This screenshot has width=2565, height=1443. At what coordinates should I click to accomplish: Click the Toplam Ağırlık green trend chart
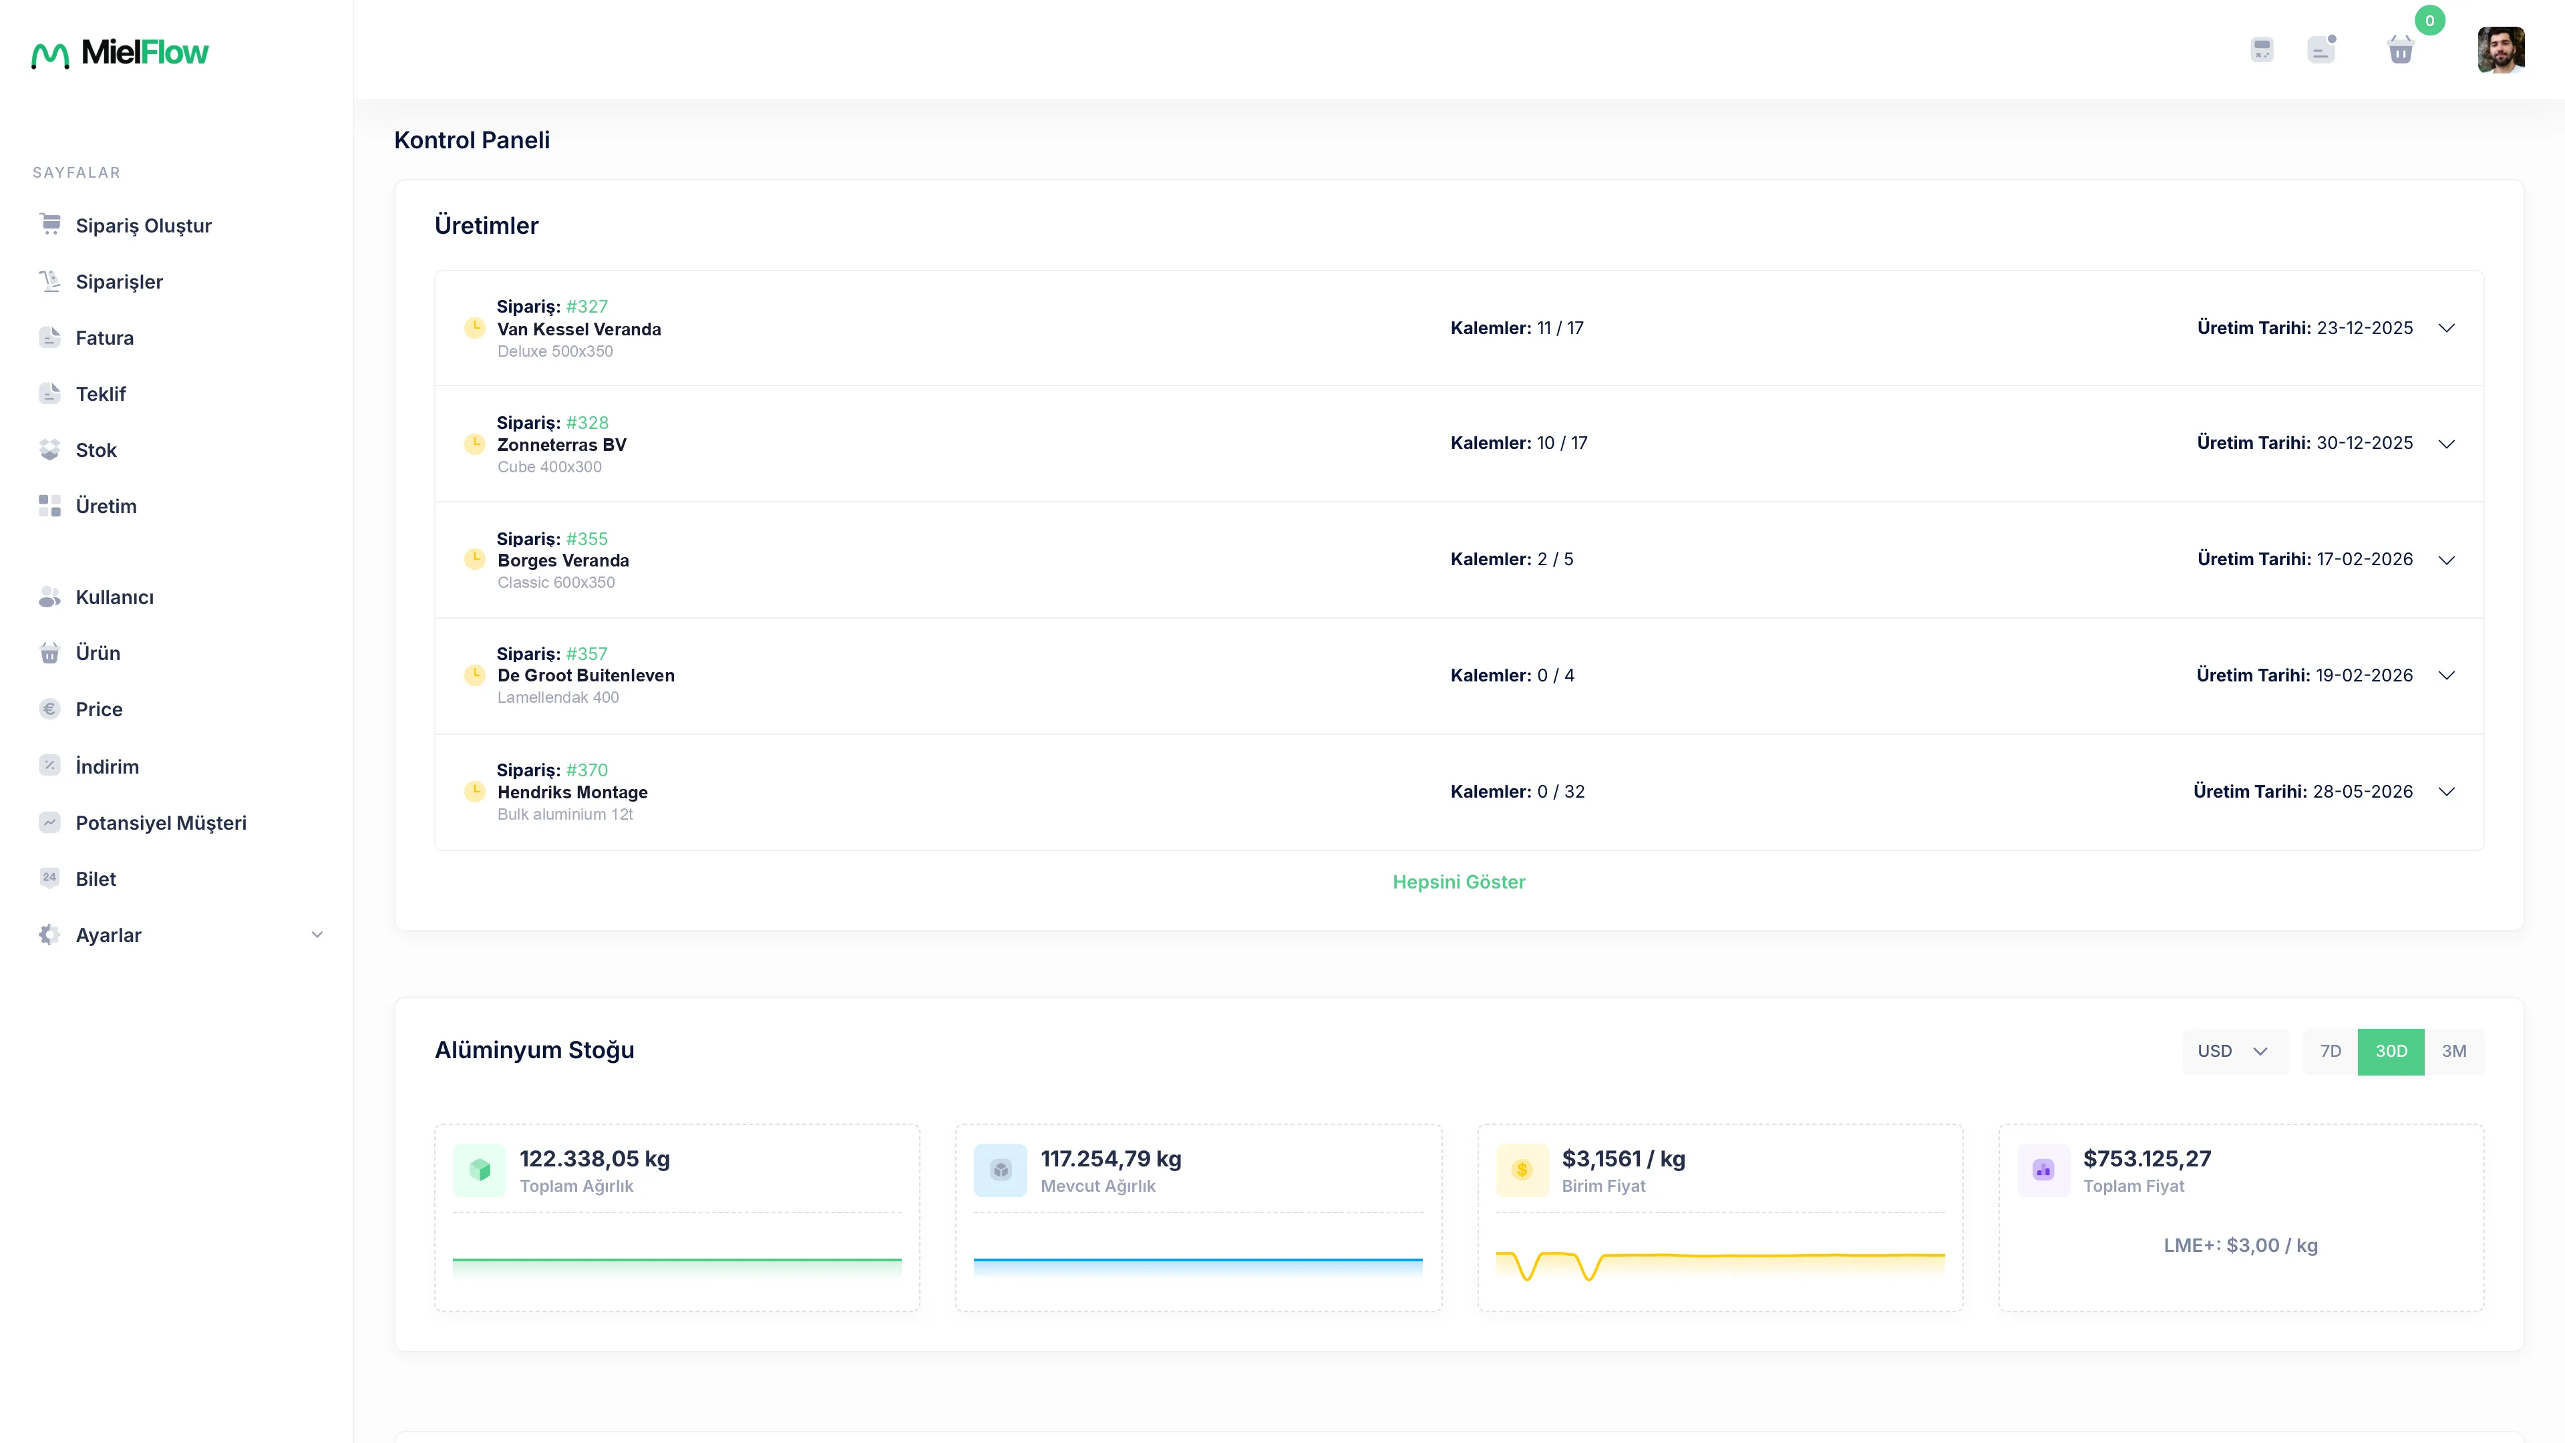point(677,1267)
